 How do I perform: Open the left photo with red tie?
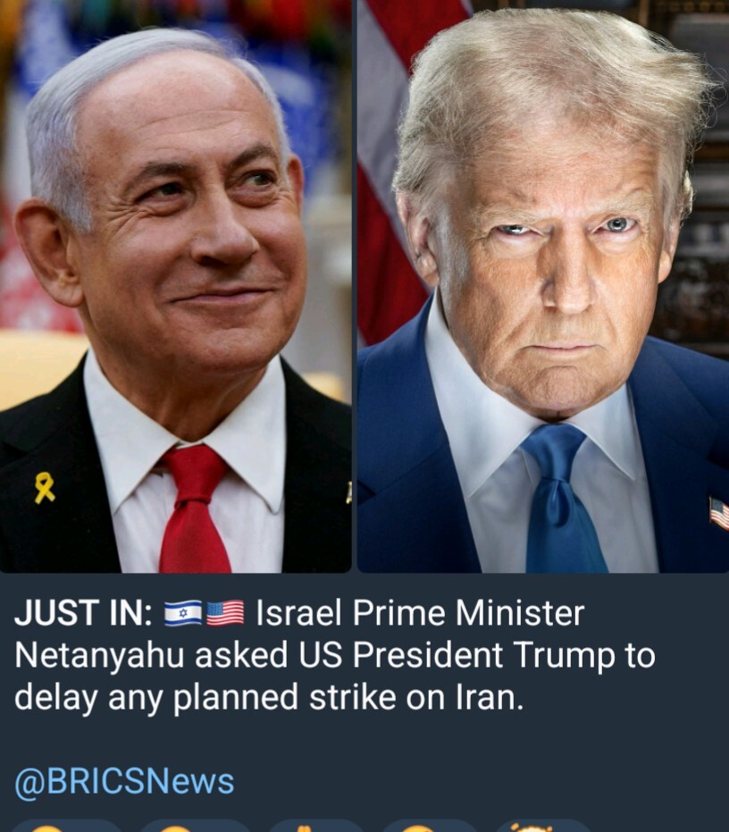click(175, 287)
